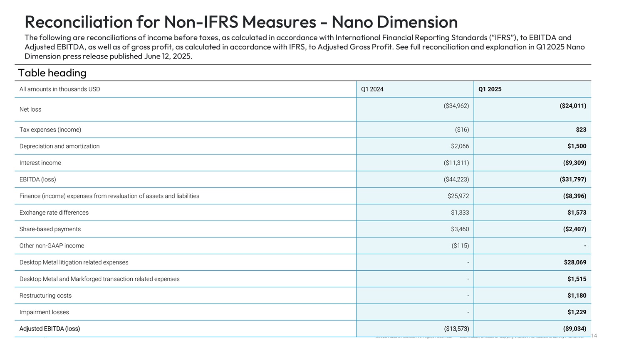This screenshot has height=350, width=624.
Task: Select Q1 2025 Adjusted EBITDA value ($9,034)
Action: 574,329
